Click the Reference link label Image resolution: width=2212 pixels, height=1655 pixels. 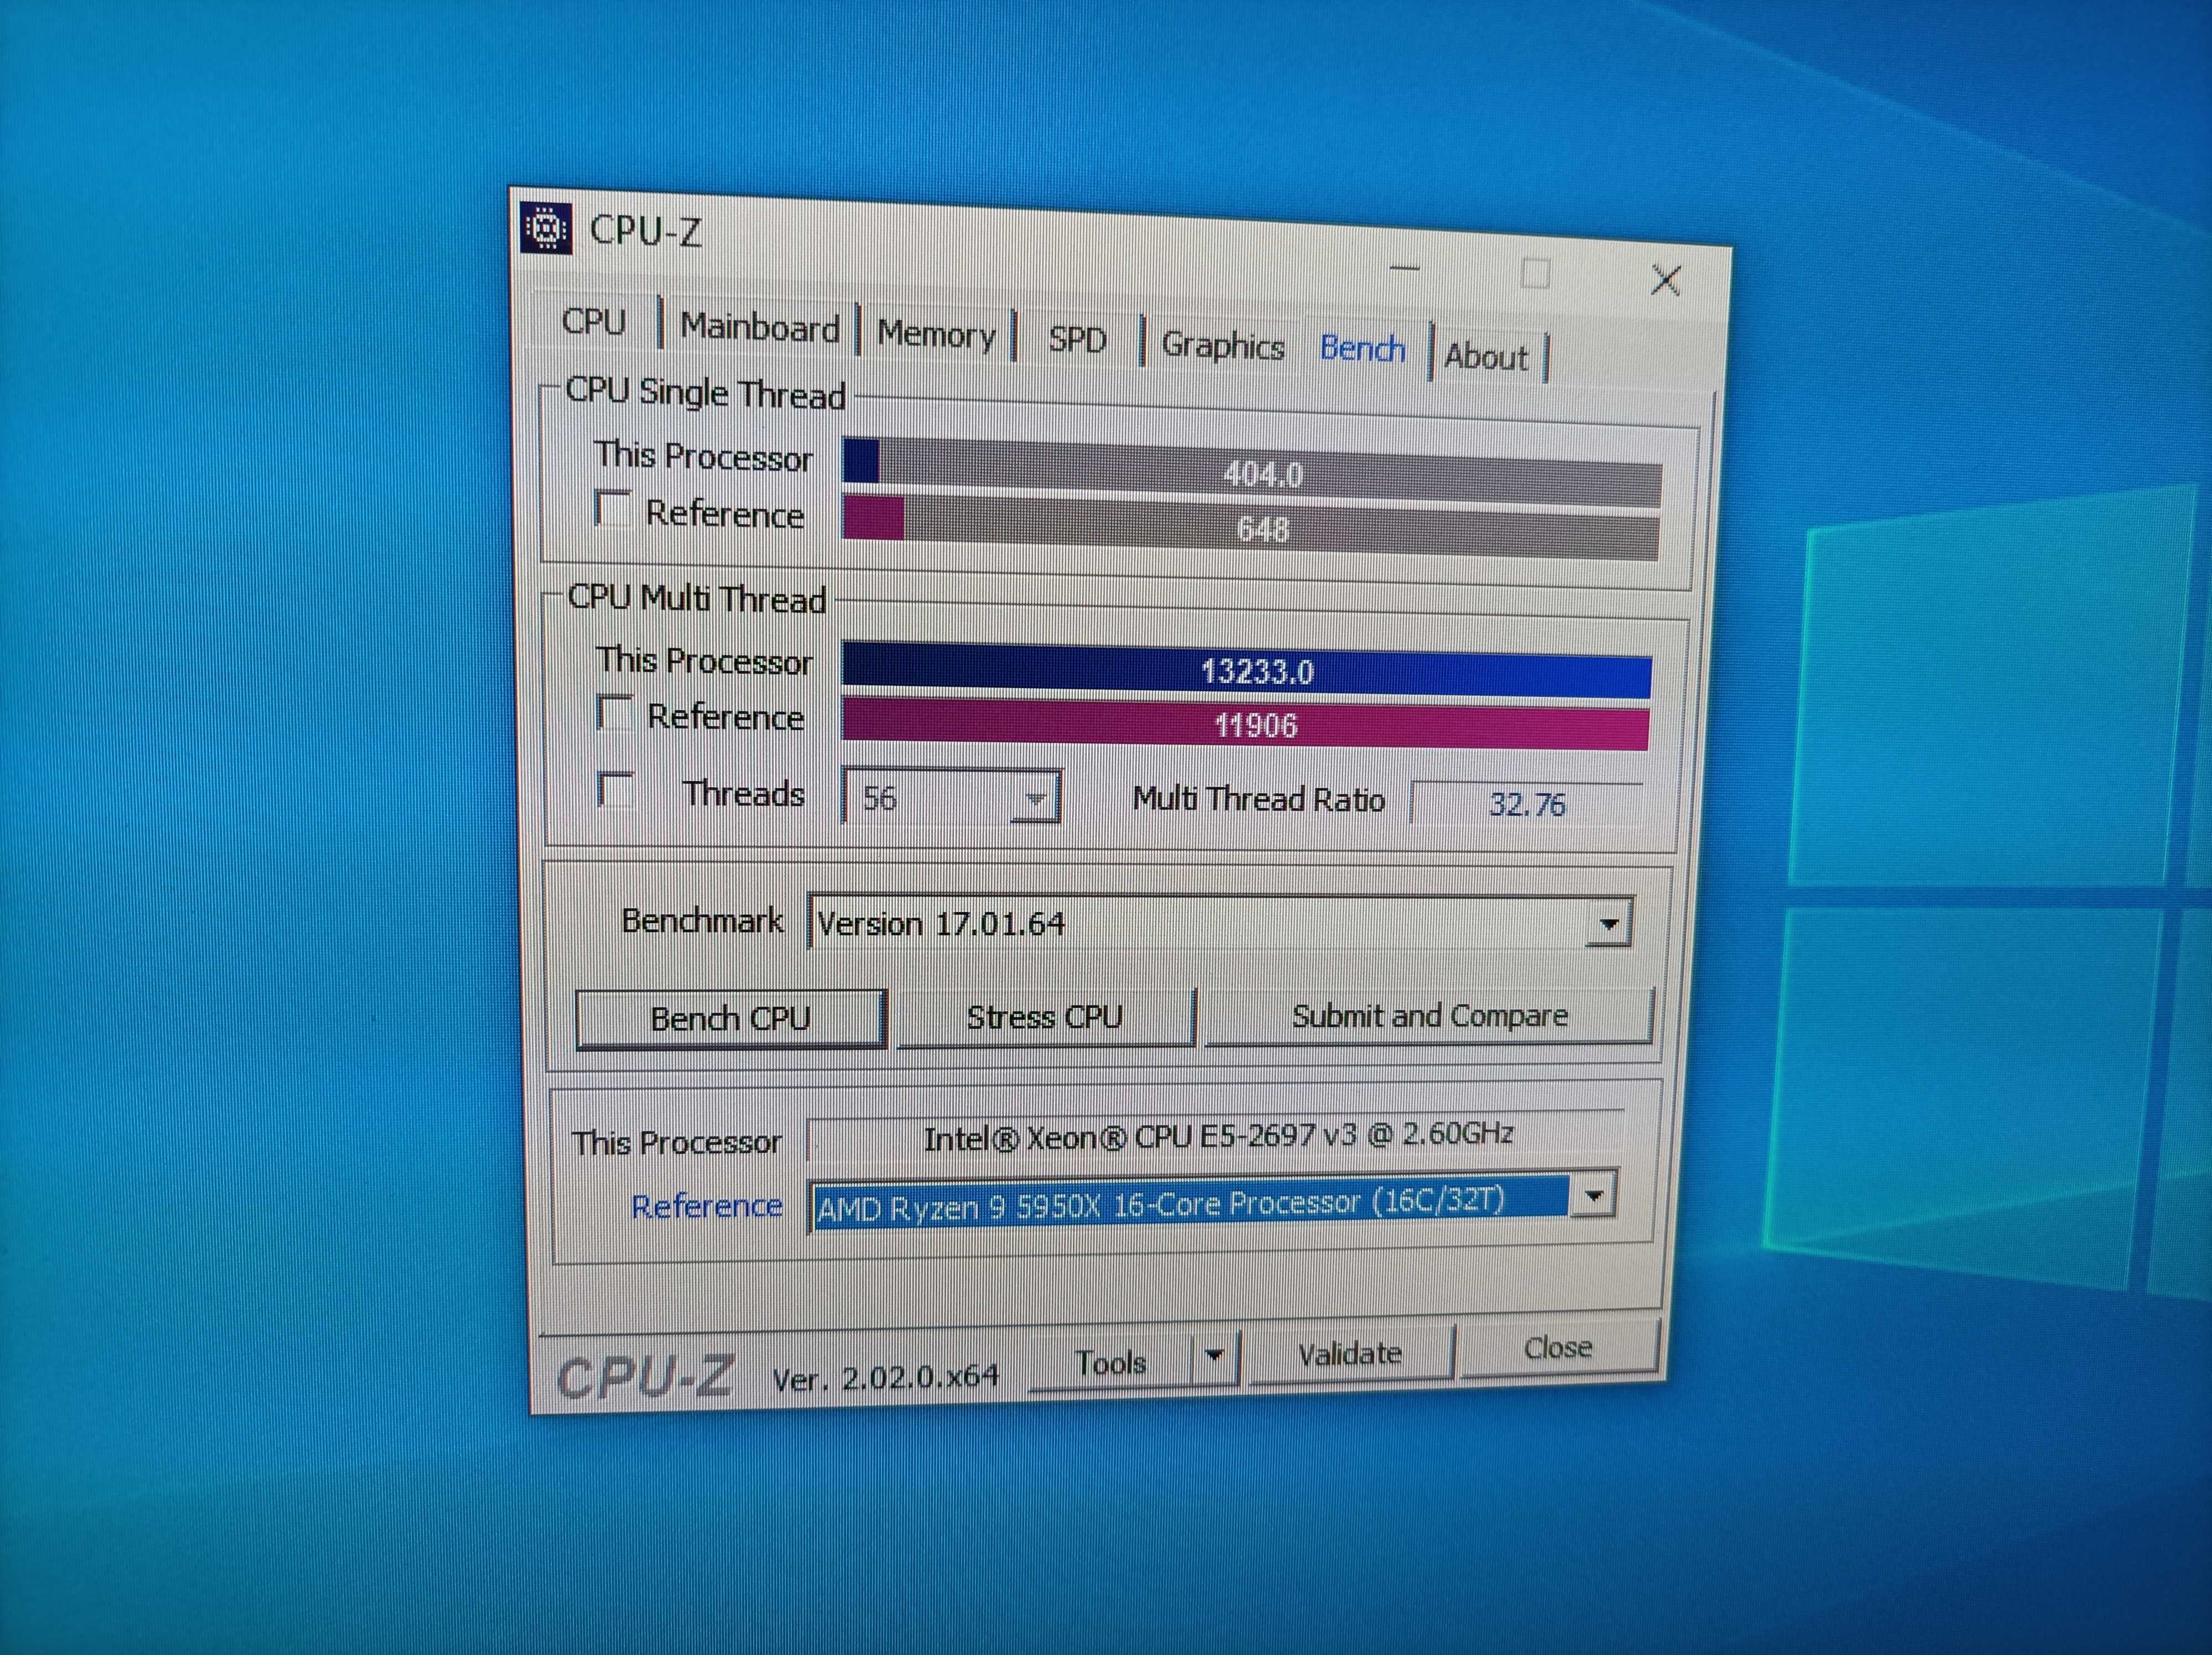706,1206
